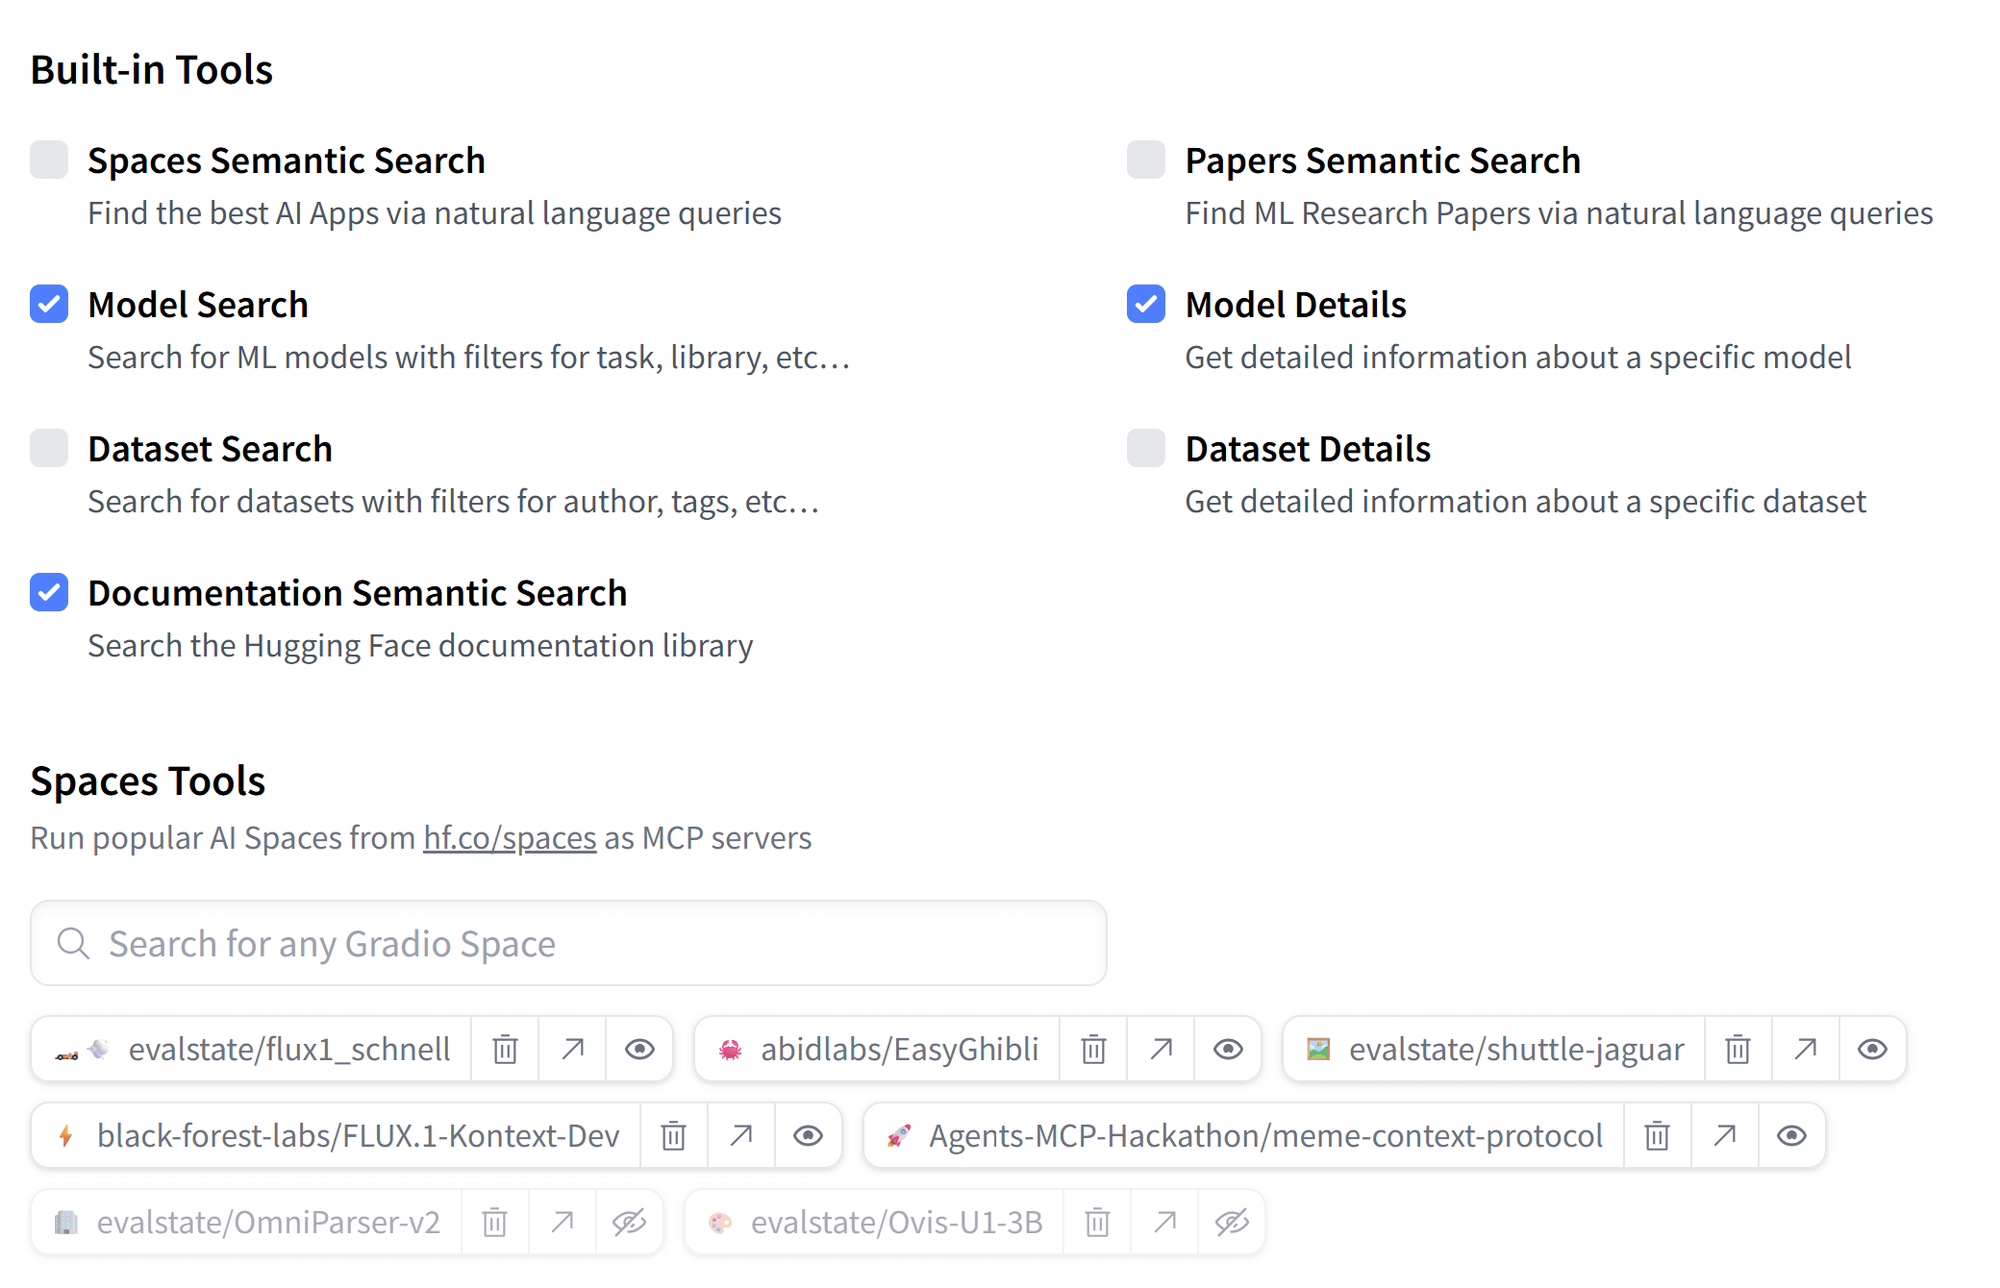Delete the abidlabs/EasyGhibli space
Image resolution: width=2000 pixels, height=1288 pixels.
pos(1093,1049)
